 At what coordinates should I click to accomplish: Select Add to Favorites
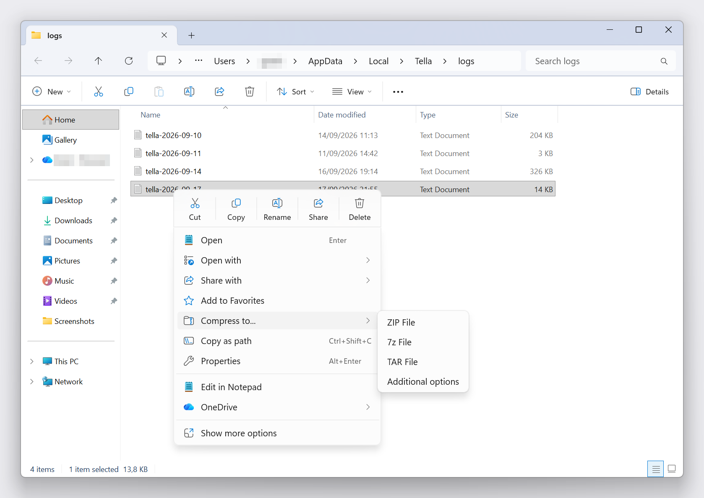click(277, 301)
